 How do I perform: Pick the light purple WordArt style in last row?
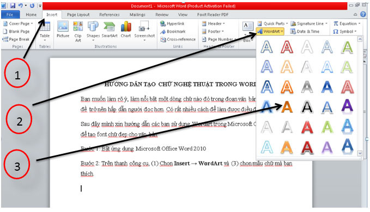[327, 147]
